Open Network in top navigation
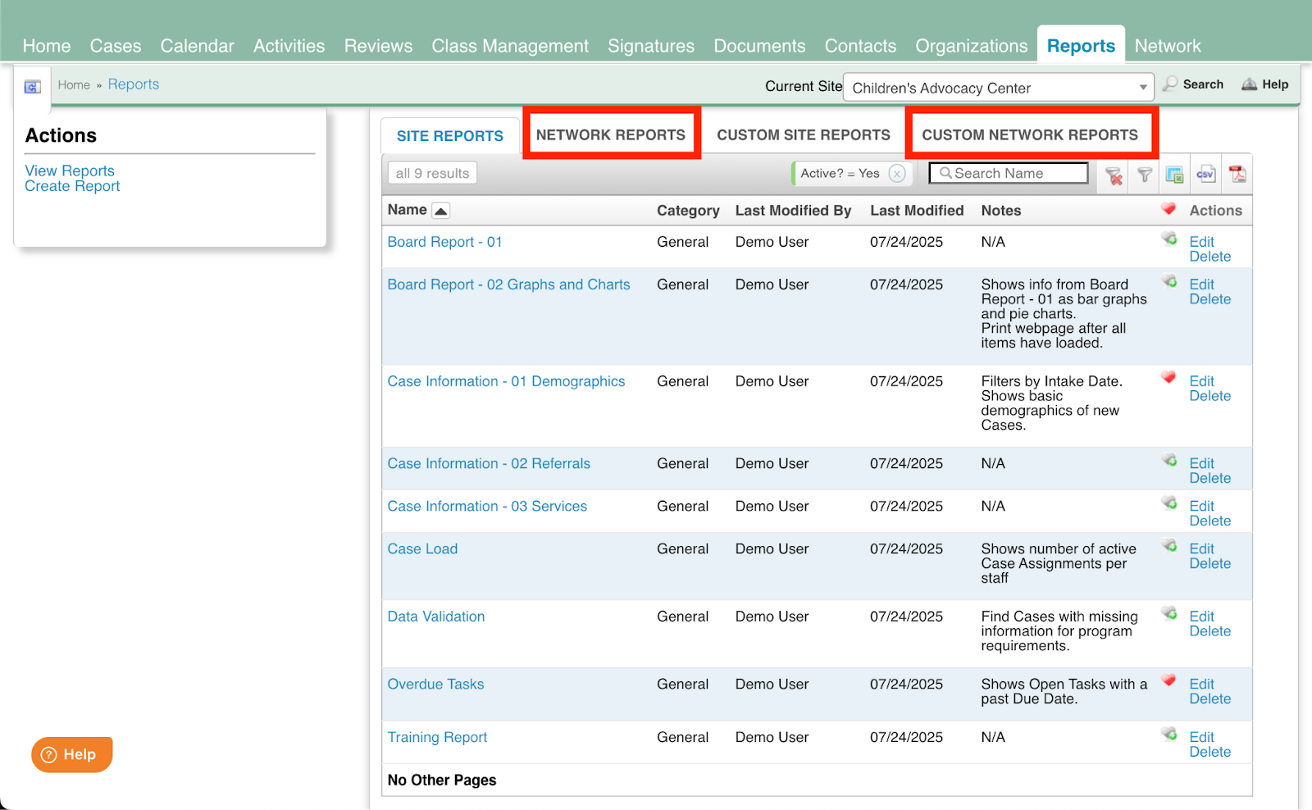1312x810 pixels. (x=1168, y=46)
